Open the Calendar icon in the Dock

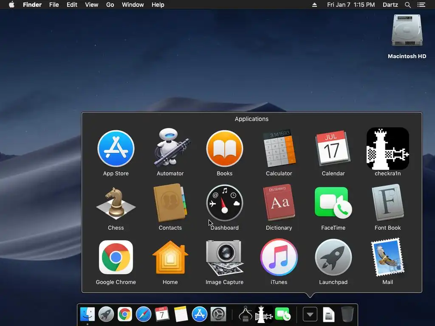tap(162, 314)
